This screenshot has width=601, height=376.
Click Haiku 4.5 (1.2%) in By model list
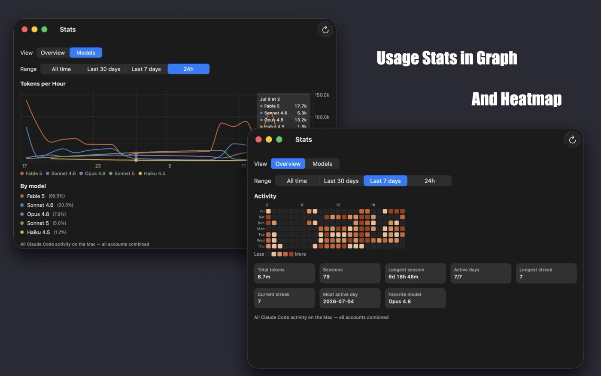(43, 232)
